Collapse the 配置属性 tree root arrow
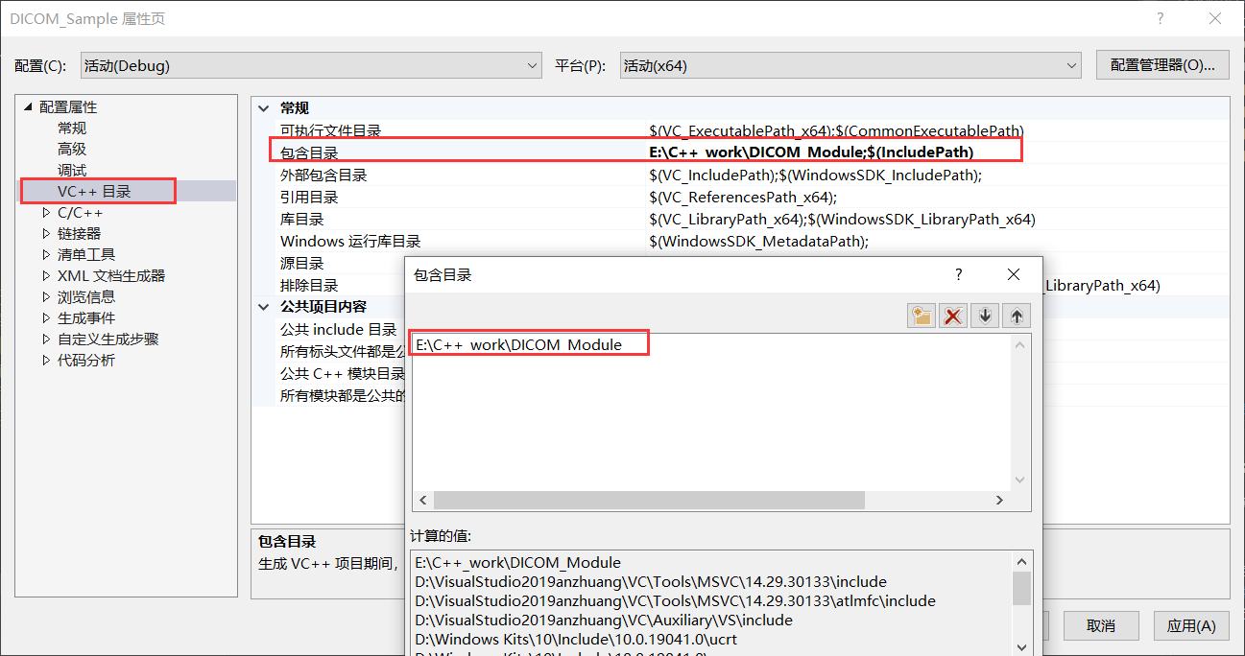Image resolution: width=1245 pixels, height=656 pixels. click(27, 106)
